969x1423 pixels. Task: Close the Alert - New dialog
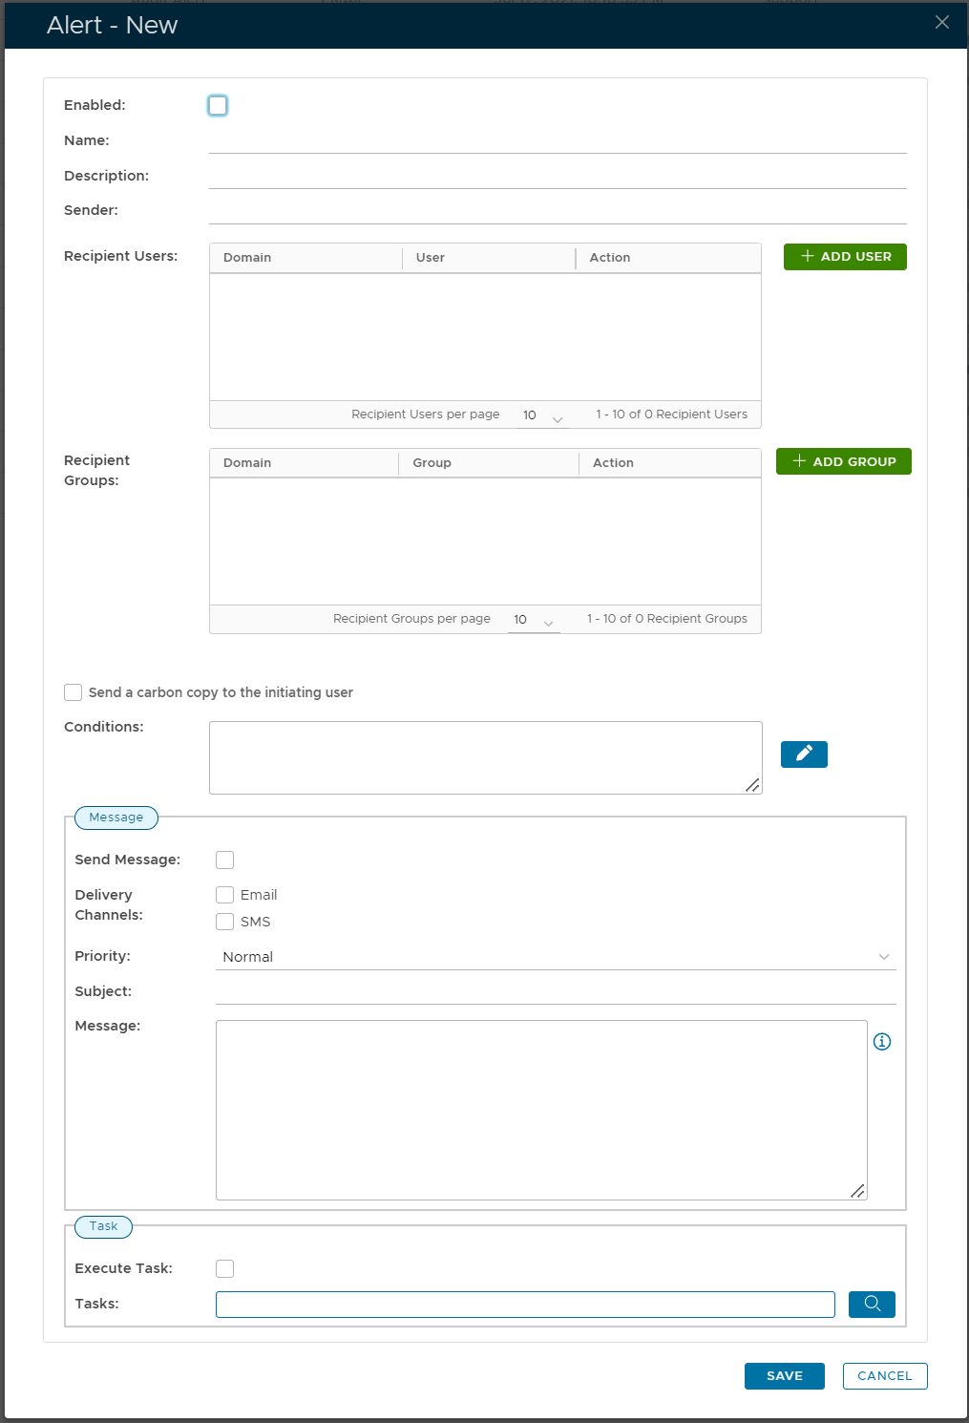click(x=942, y=23)
